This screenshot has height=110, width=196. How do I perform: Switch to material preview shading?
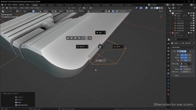tap(160, 8)
